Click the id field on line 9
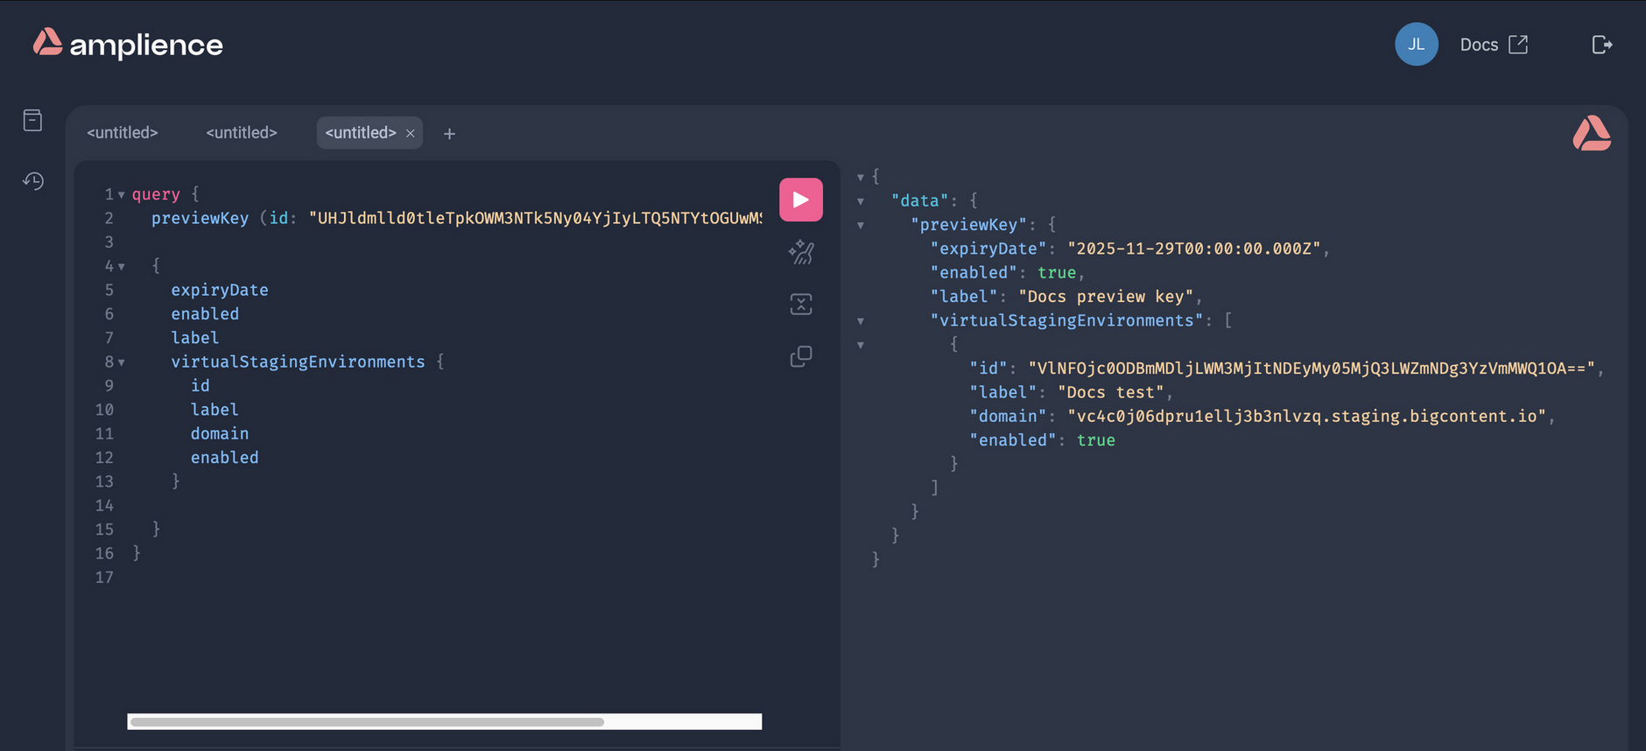Image resolution: width=1646 pixels, height=751 pixels. coord(200,386)
